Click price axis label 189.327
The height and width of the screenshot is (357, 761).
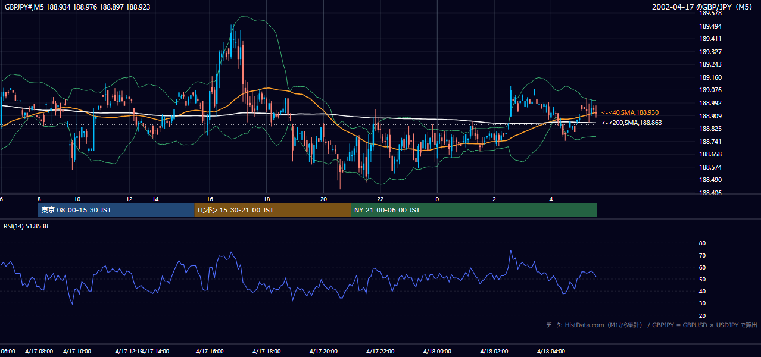pyautogui.click(x=710, y=52)
